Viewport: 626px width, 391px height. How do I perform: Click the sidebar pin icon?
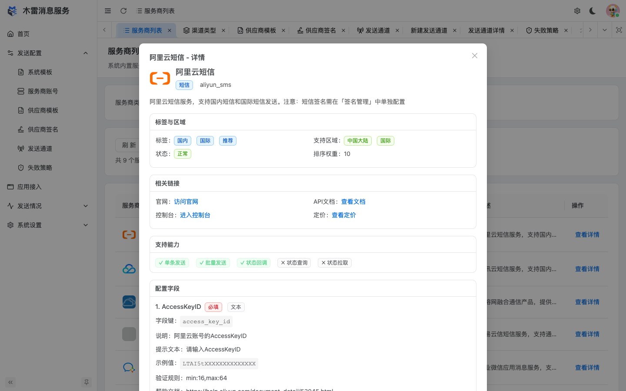tap(87, 382)
